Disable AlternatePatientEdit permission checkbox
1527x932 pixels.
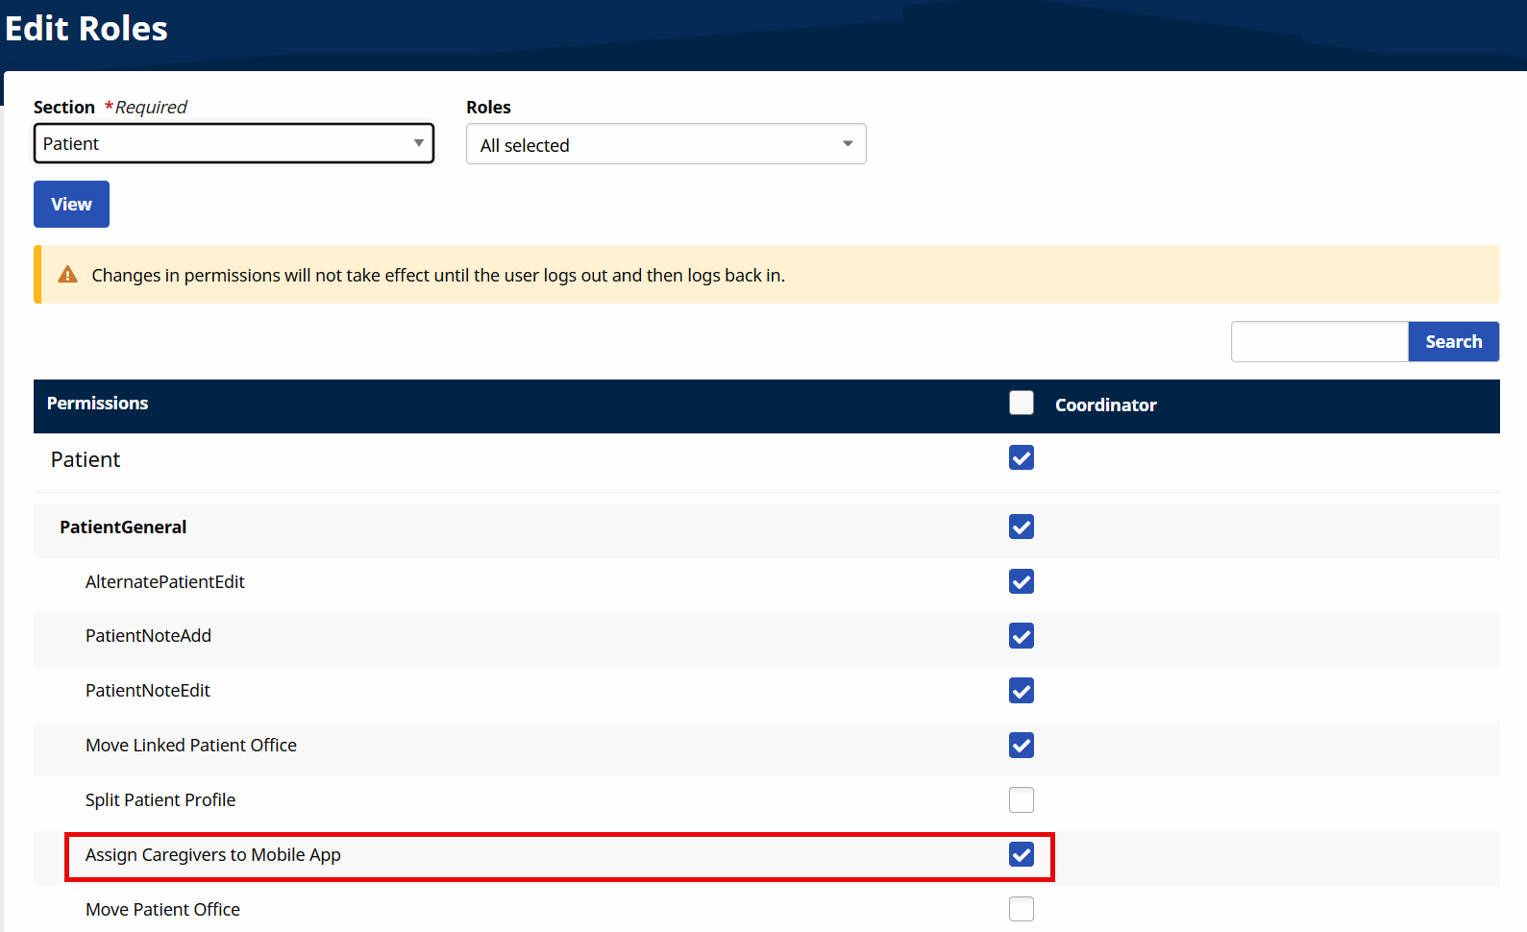pyautogui.click(x=1022, y=581)
